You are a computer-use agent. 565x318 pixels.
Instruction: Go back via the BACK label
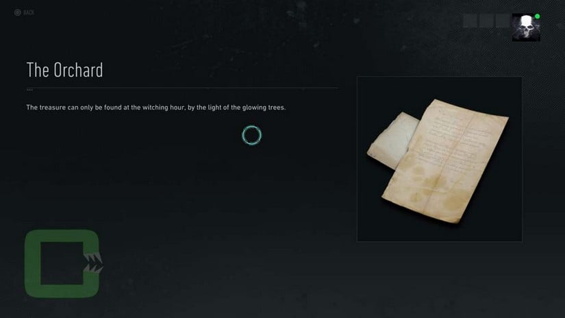29,12
